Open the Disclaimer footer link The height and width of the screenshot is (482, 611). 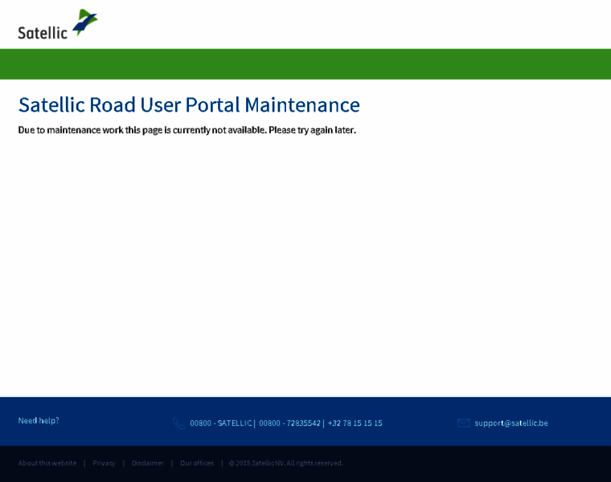coord(148,463)
